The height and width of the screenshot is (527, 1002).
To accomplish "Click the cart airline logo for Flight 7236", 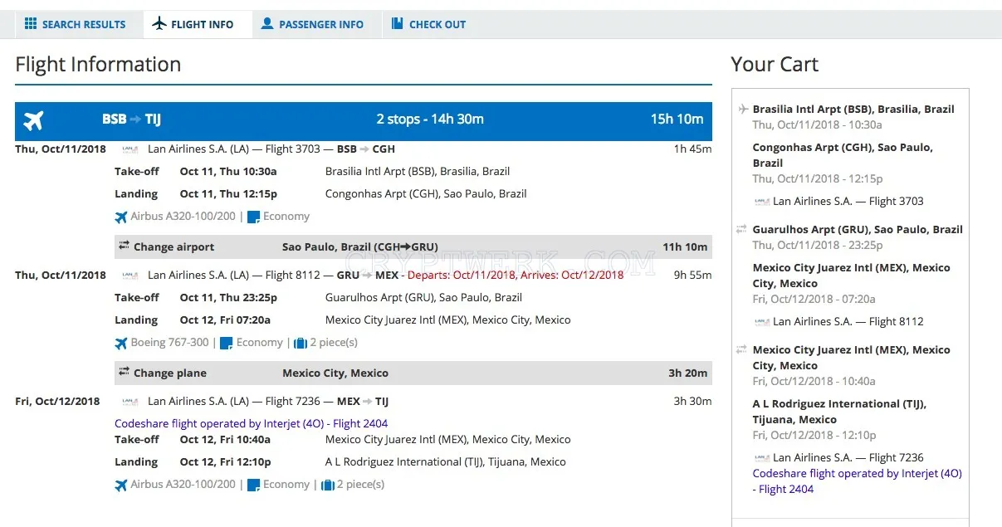I will [x=761, y=458].
